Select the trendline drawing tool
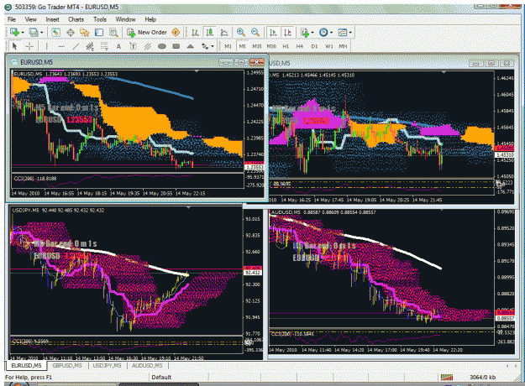This screenshot has width=525, height=386. (x=76, y=46)
